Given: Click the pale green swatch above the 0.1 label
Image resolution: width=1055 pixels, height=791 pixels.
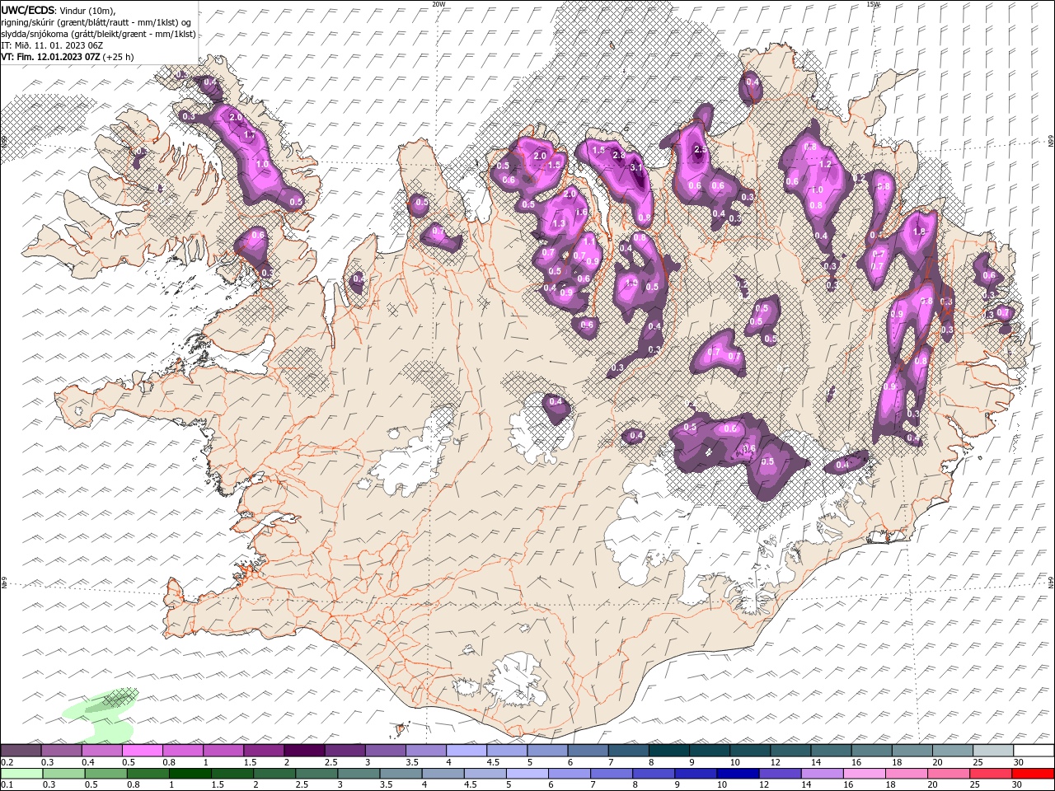Looking at the screenshot, I should tap(21, 774).
